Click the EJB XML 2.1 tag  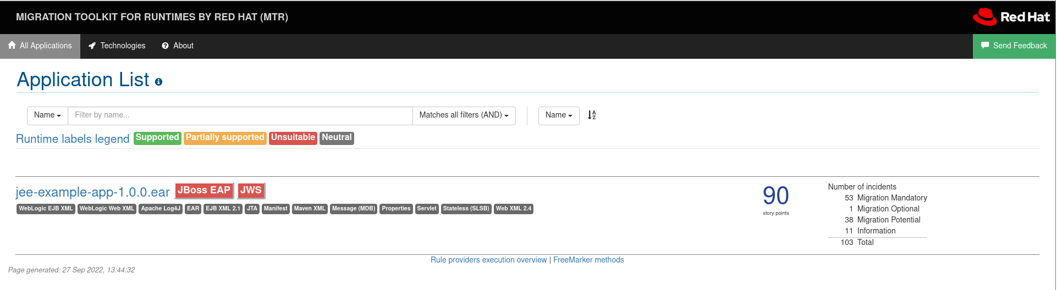pyautogui.click(x=223, y=209)
